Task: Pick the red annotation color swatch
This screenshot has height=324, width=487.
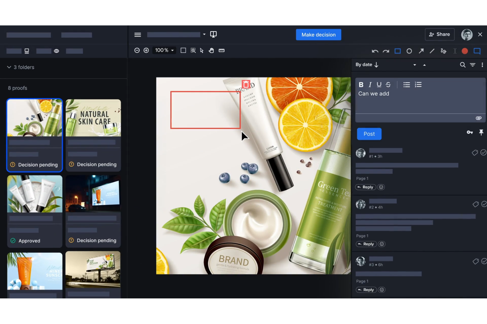Action: click(465, 51)
